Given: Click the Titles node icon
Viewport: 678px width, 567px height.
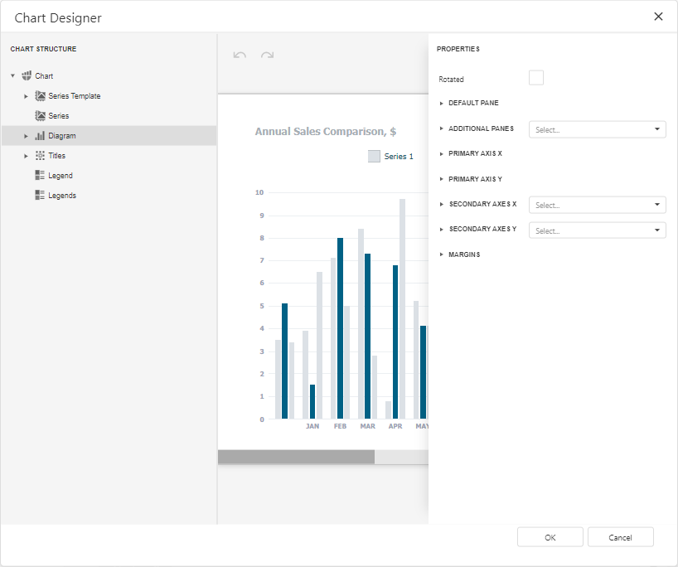Looking at the screenshot, I should (x=41, y=155).
